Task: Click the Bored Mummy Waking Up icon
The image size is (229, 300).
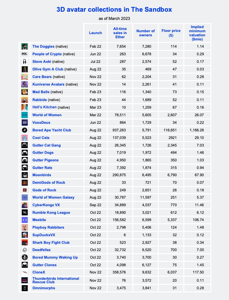Action: (25, 257)
